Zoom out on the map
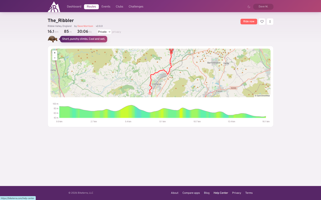Image resolution: width=321 pixels, height=200 pixels. 55,58
